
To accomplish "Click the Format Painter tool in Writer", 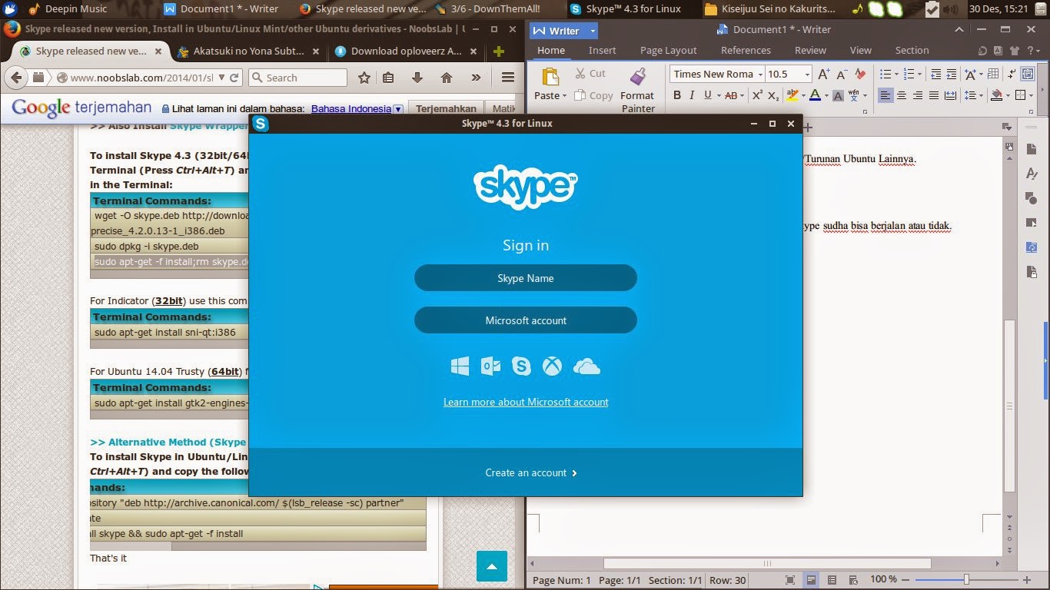I will click(637, 90).
